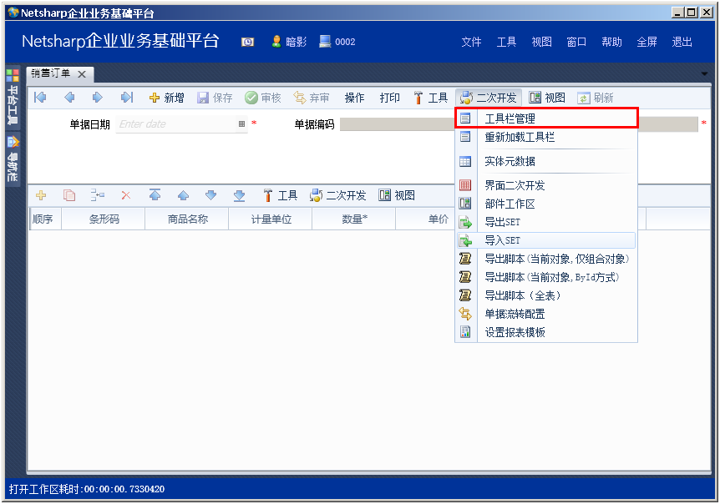This screenshot has height=504, width=720.
Task: Move row to bottom icon
Action: tap(239, 195)
